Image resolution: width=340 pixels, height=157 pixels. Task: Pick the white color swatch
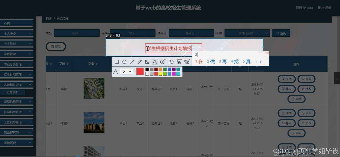[x=147, y=74]
